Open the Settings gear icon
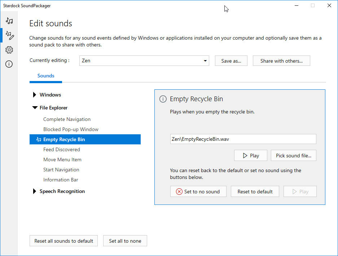The width and height of the screenshot is (338, 256). click(9, 50)
